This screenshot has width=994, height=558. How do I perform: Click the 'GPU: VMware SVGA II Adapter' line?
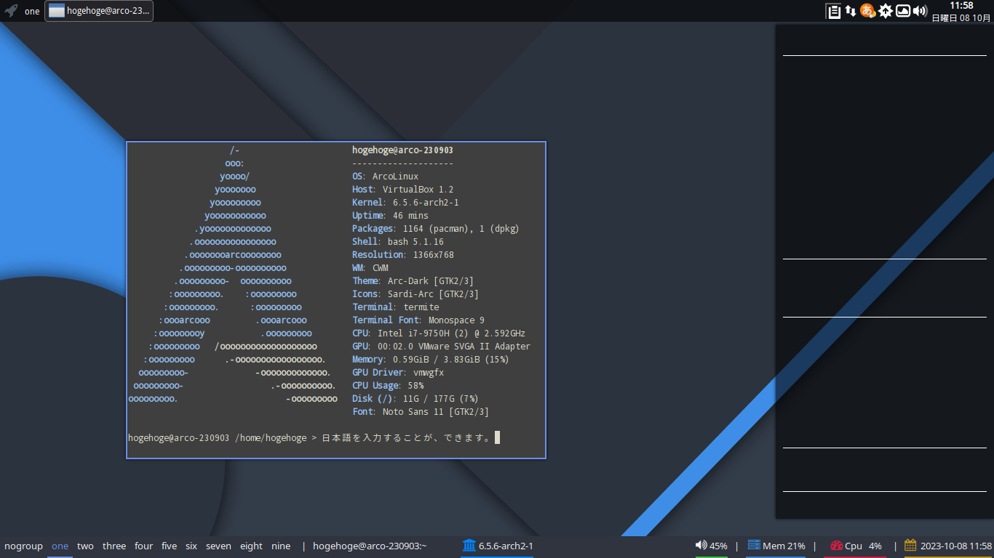click(x=441, y=347)
